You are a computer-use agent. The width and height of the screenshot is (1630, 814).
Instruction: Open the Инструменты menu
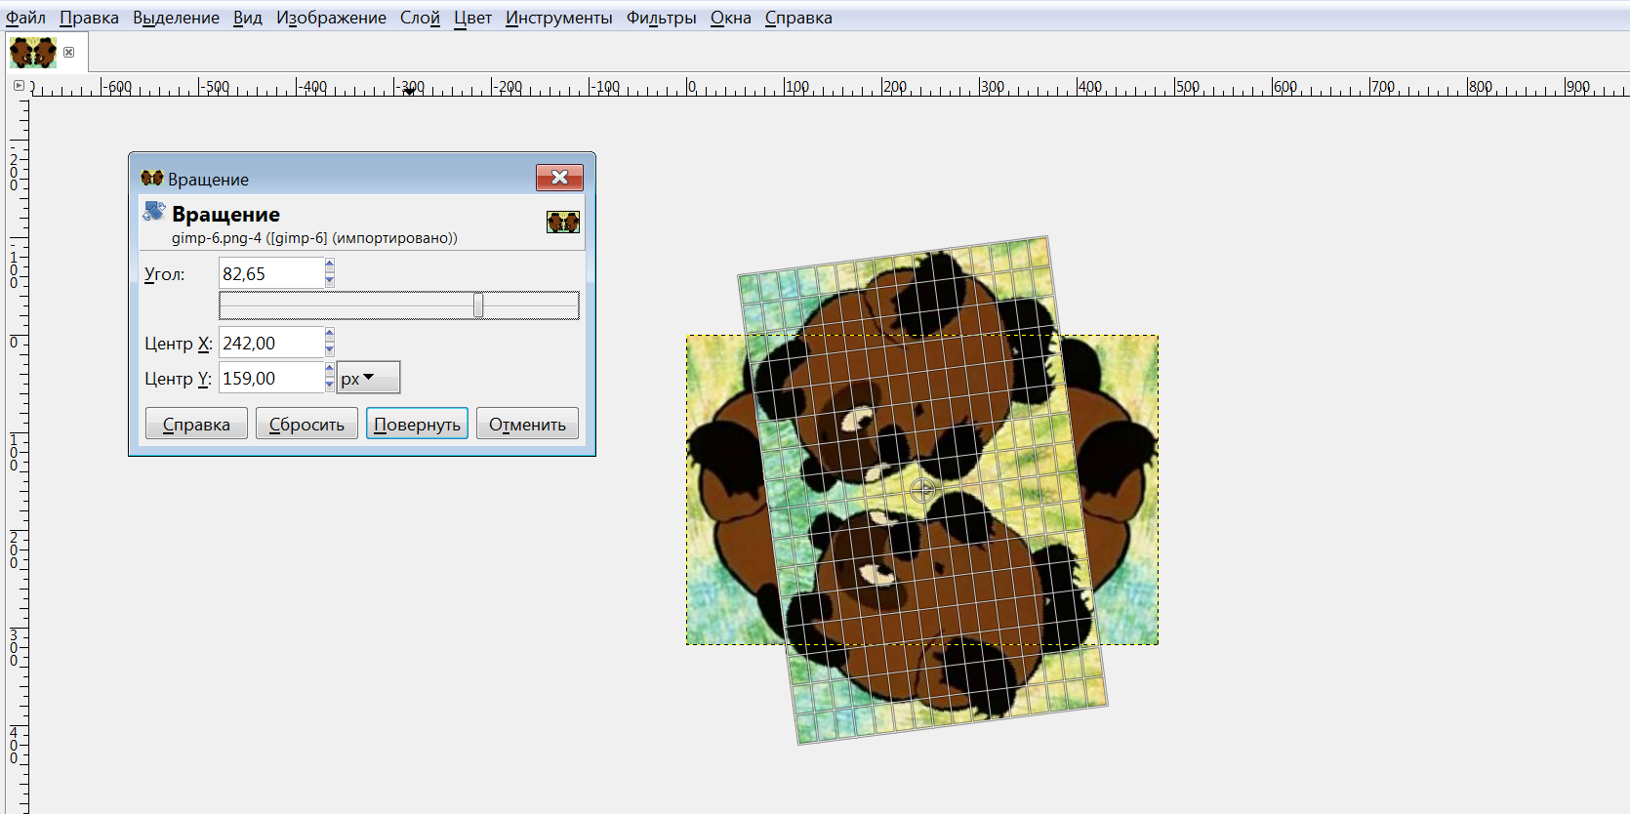558,18
